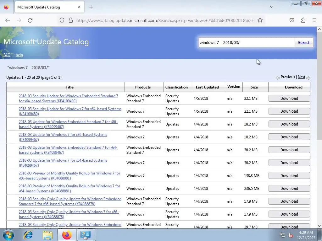Screen dimensions: 322x241
Task: Download KB4100480 for Windows Embedded Standard 7
Action: point(289,98)
